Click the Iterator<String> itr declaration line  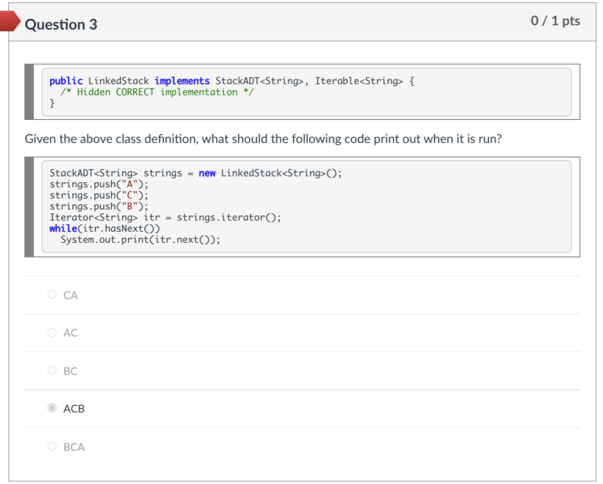(x=165, y=218)
